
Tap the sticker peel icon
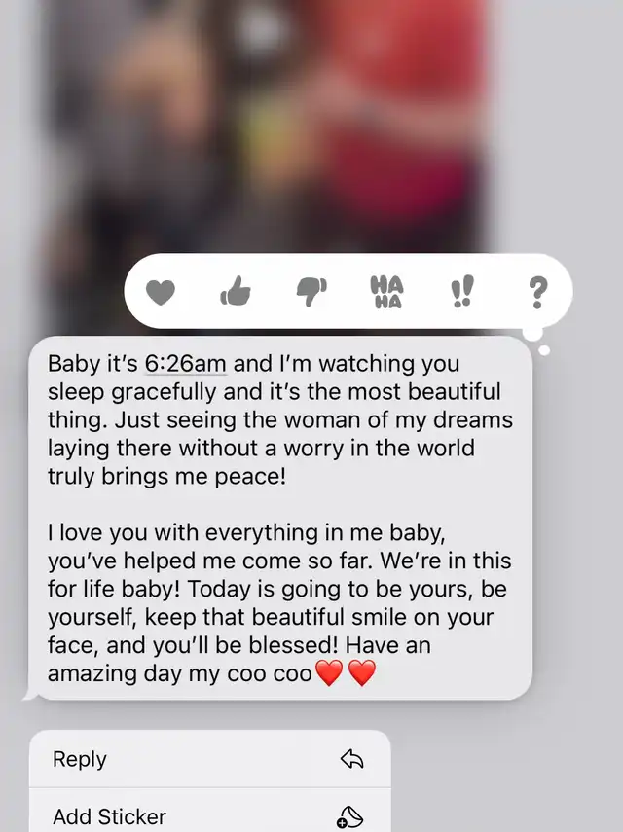click(350, 816)
